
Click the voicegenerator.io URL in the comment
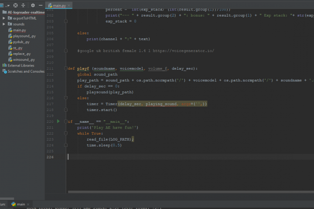tap(183, 51)
